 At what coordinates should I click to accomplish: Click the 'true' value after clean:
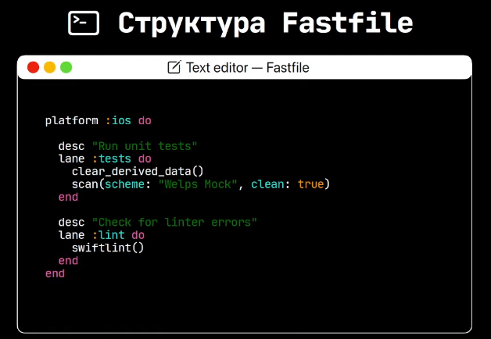(310, 184)
